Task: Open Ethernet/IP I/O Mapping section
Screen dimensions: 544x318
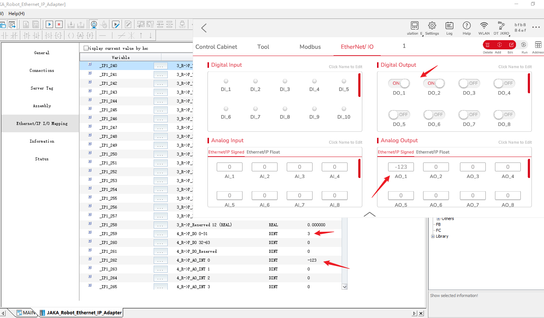Action: tap(42, 123)
